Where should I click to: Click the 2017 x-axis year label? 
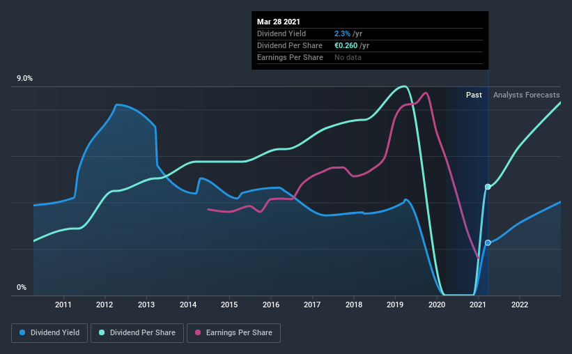[x=312, y=305]
